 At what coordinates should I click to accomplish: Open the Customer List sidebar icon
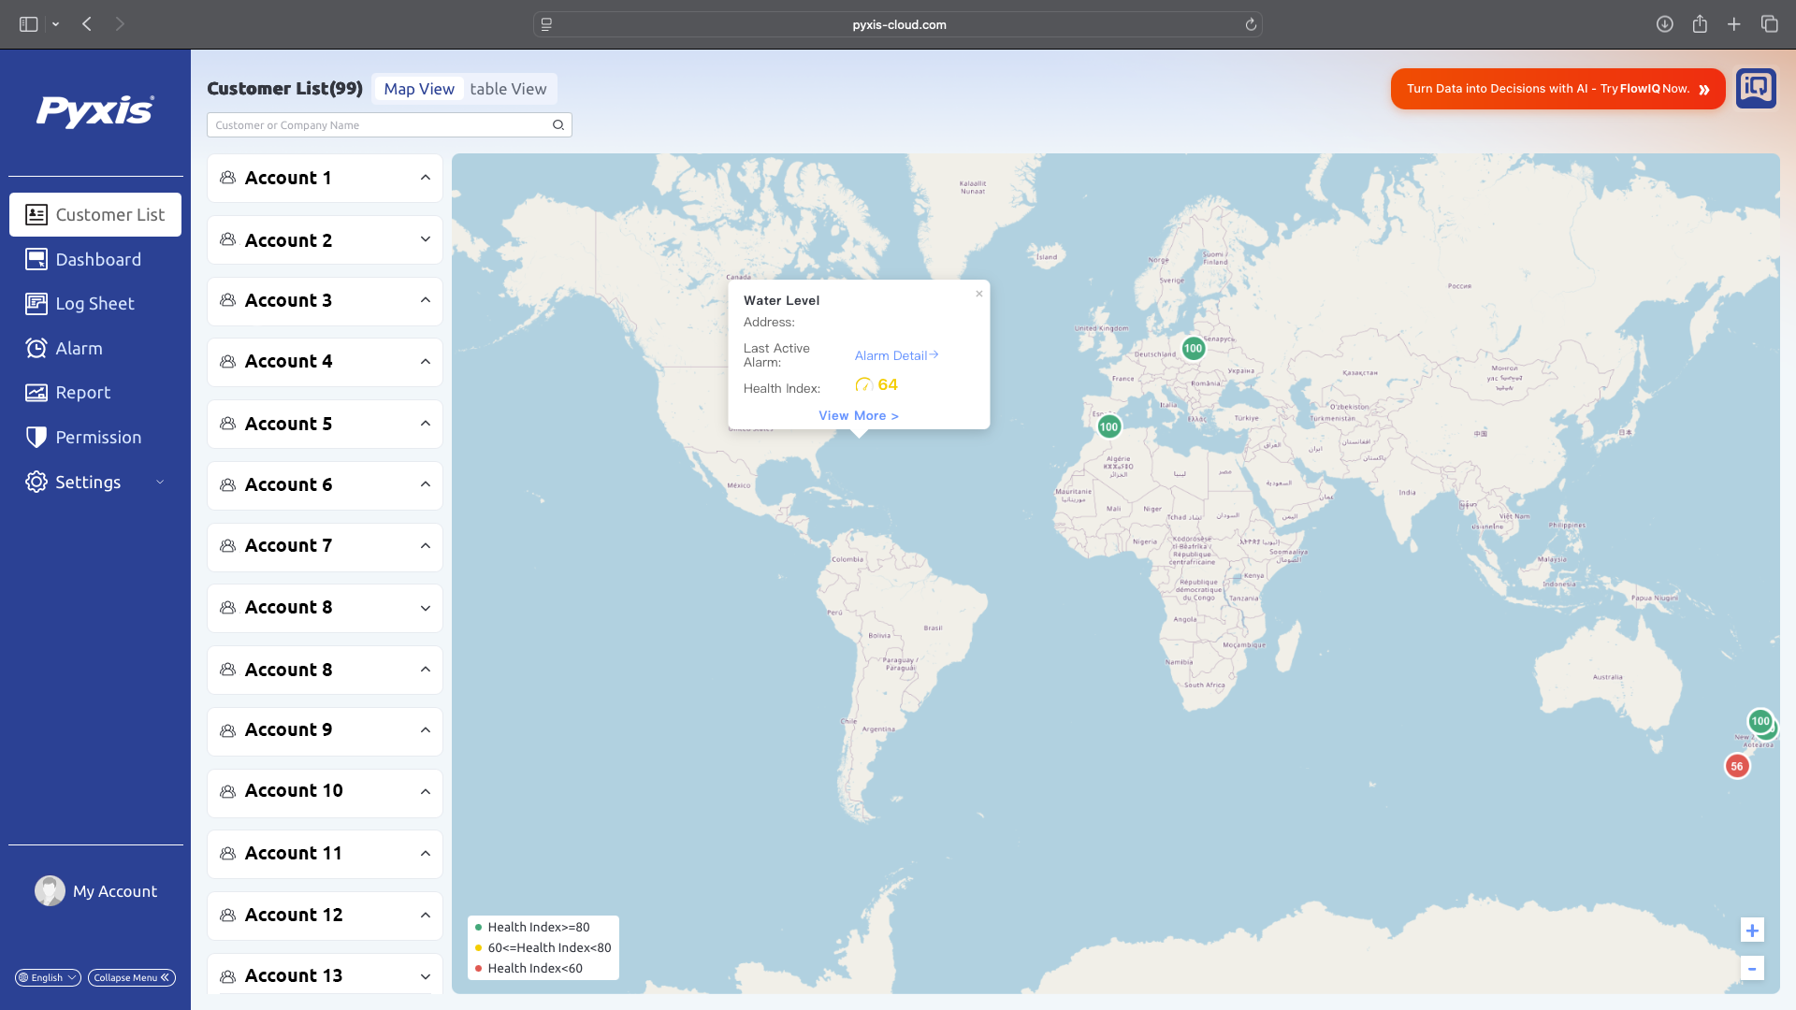[36, 214]
